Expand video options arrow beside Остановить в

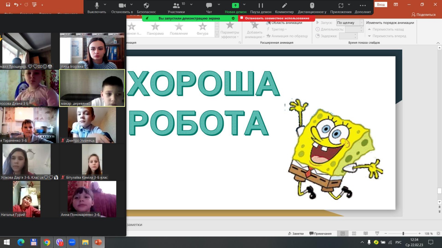[131, 4]
